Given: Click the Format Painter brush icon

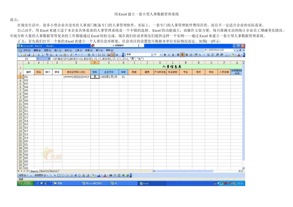Looking at the screenshot, I should (71, 55).
